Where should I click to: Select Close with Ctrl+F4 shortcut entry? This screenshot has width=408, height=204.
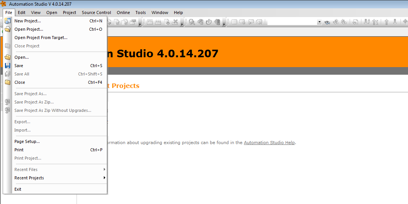click(x=55, y=82)
